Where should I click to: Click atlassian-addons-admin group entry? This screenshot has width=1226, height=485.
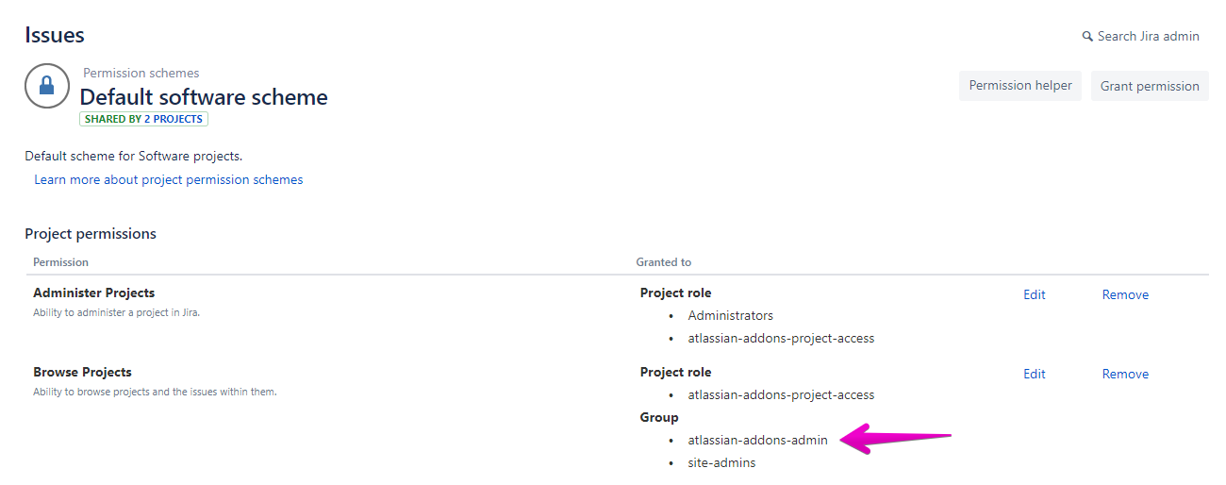[x=757, y=440]
